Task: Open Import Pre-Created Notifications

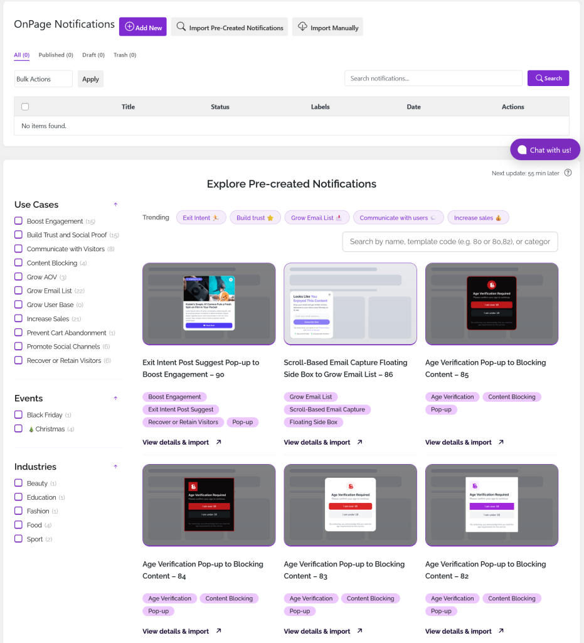Action: click(230, 26)
